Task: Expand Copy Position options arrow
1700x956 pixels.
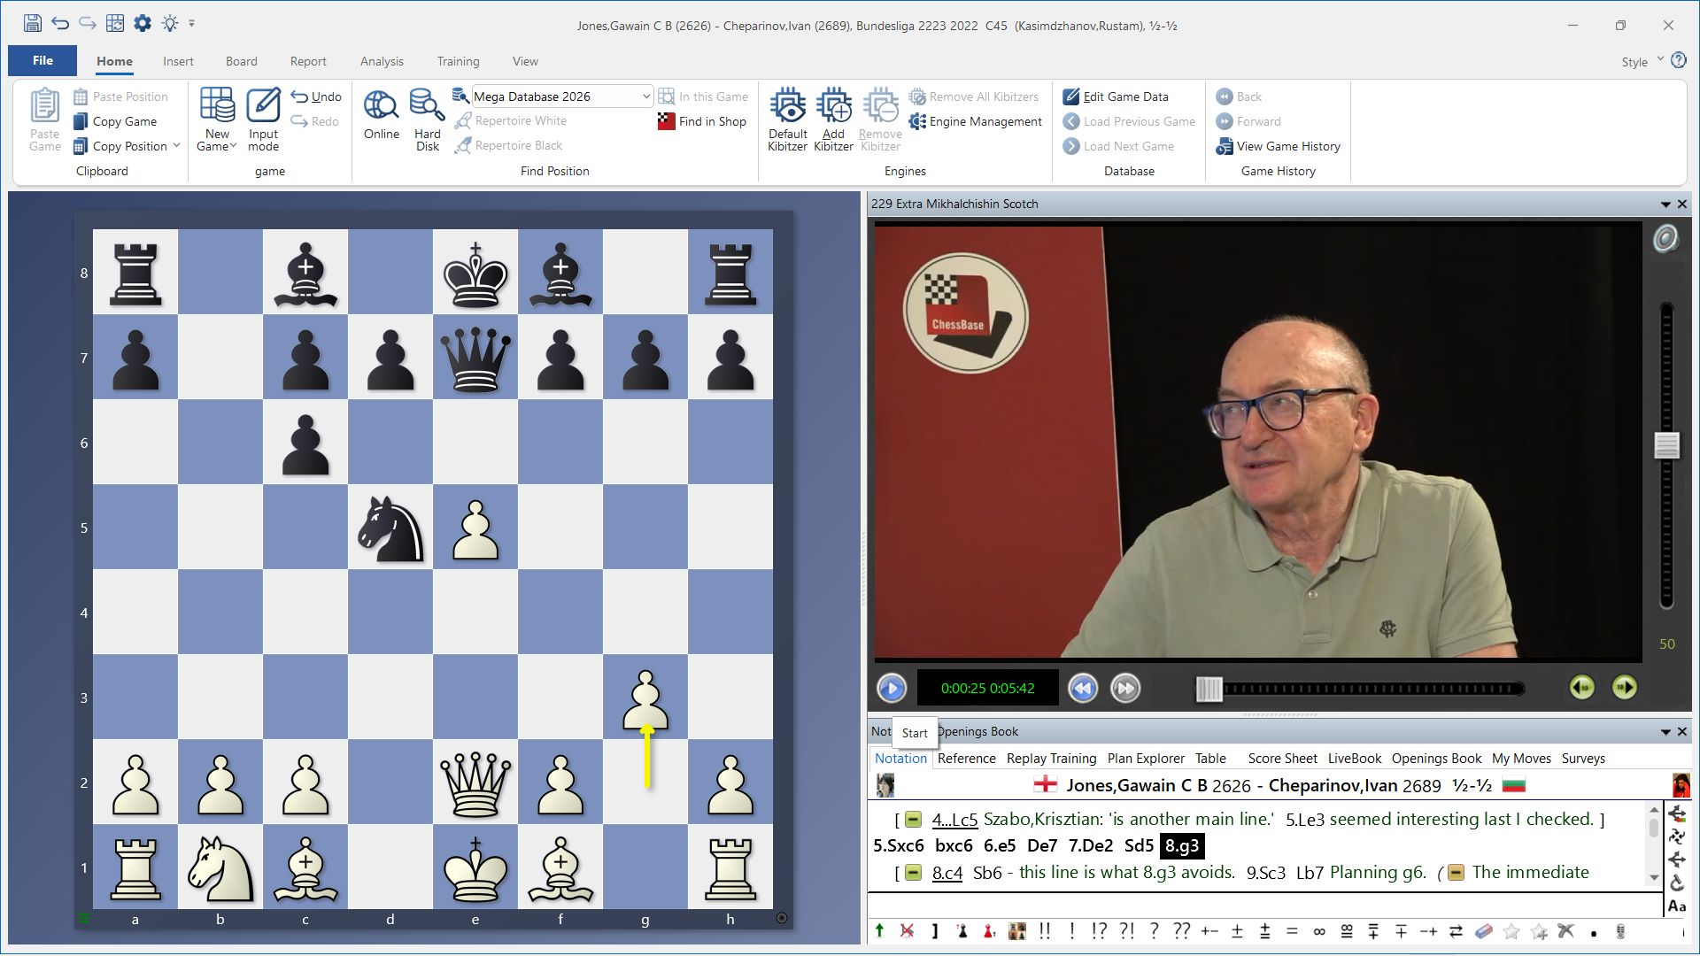Action: [176, 146]
